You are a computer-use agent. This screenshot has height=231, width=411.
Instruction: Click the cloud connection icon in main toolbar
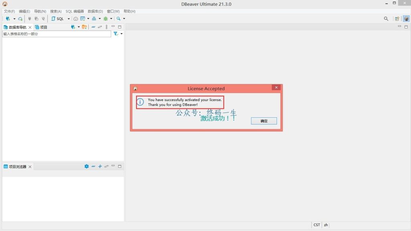(20, 19)
